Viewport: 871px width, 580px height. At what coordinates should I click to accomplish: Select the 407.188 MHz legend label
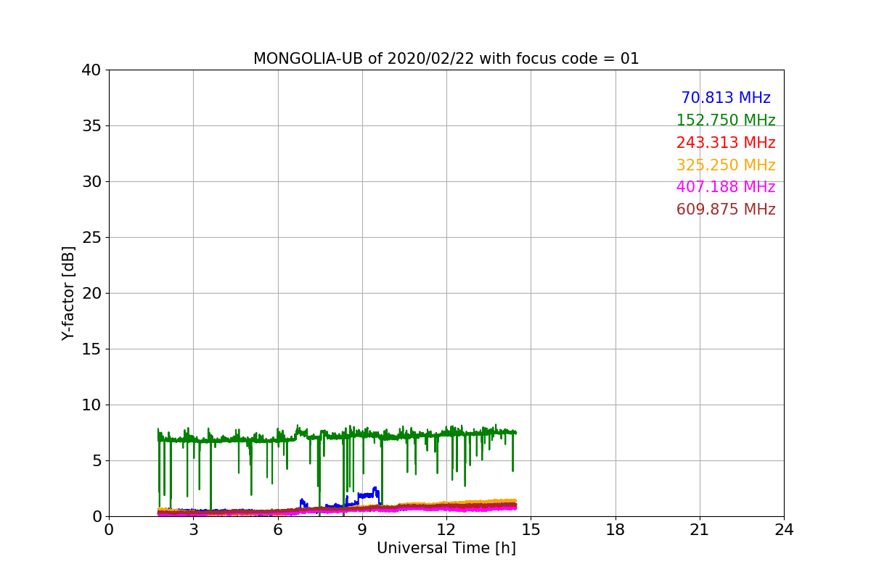[x=726, y=187]
